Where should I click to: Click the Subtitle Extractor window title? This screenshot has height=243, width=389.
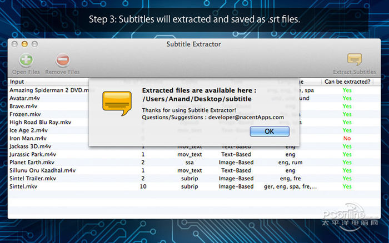click(193, 44)
